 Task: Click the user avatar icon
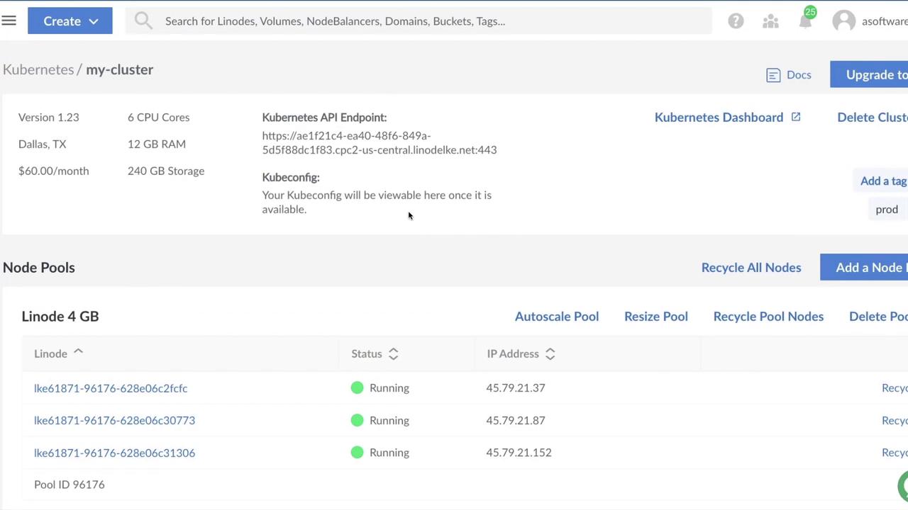(844, 21)
